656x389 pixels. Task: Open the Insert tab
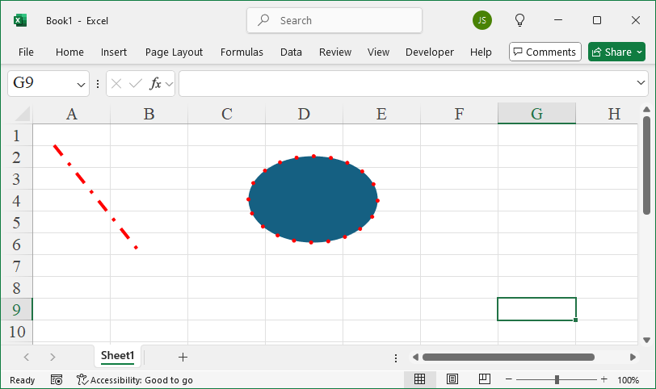point(113,52)
